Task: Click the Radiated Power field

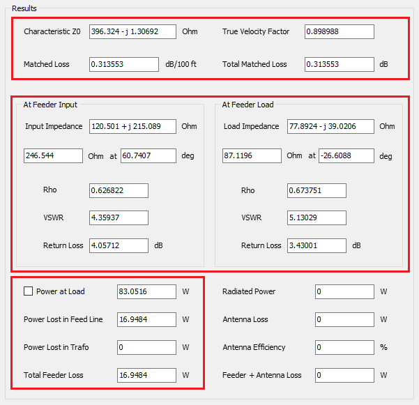Action: pos(344,291)
